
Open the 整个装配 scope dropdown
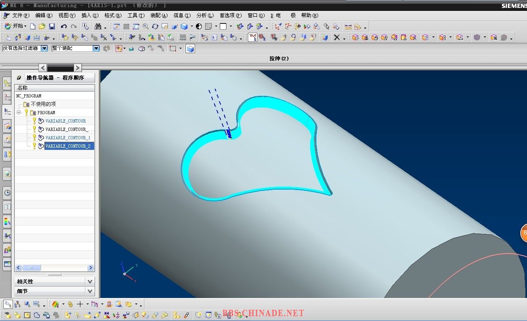click(x=96, y=49)
